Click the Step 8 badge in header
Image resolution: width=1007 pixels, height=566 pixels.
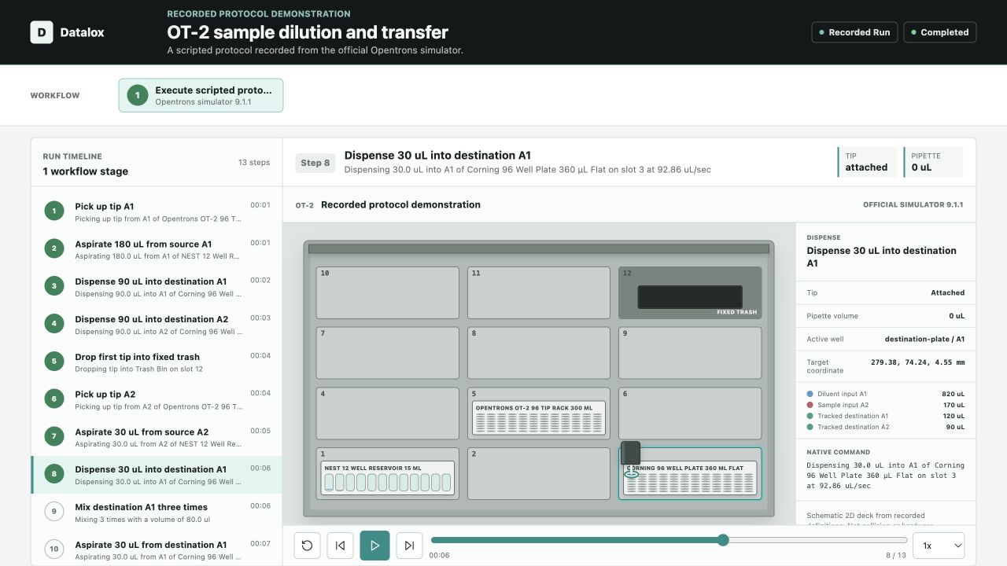point(315,163)
